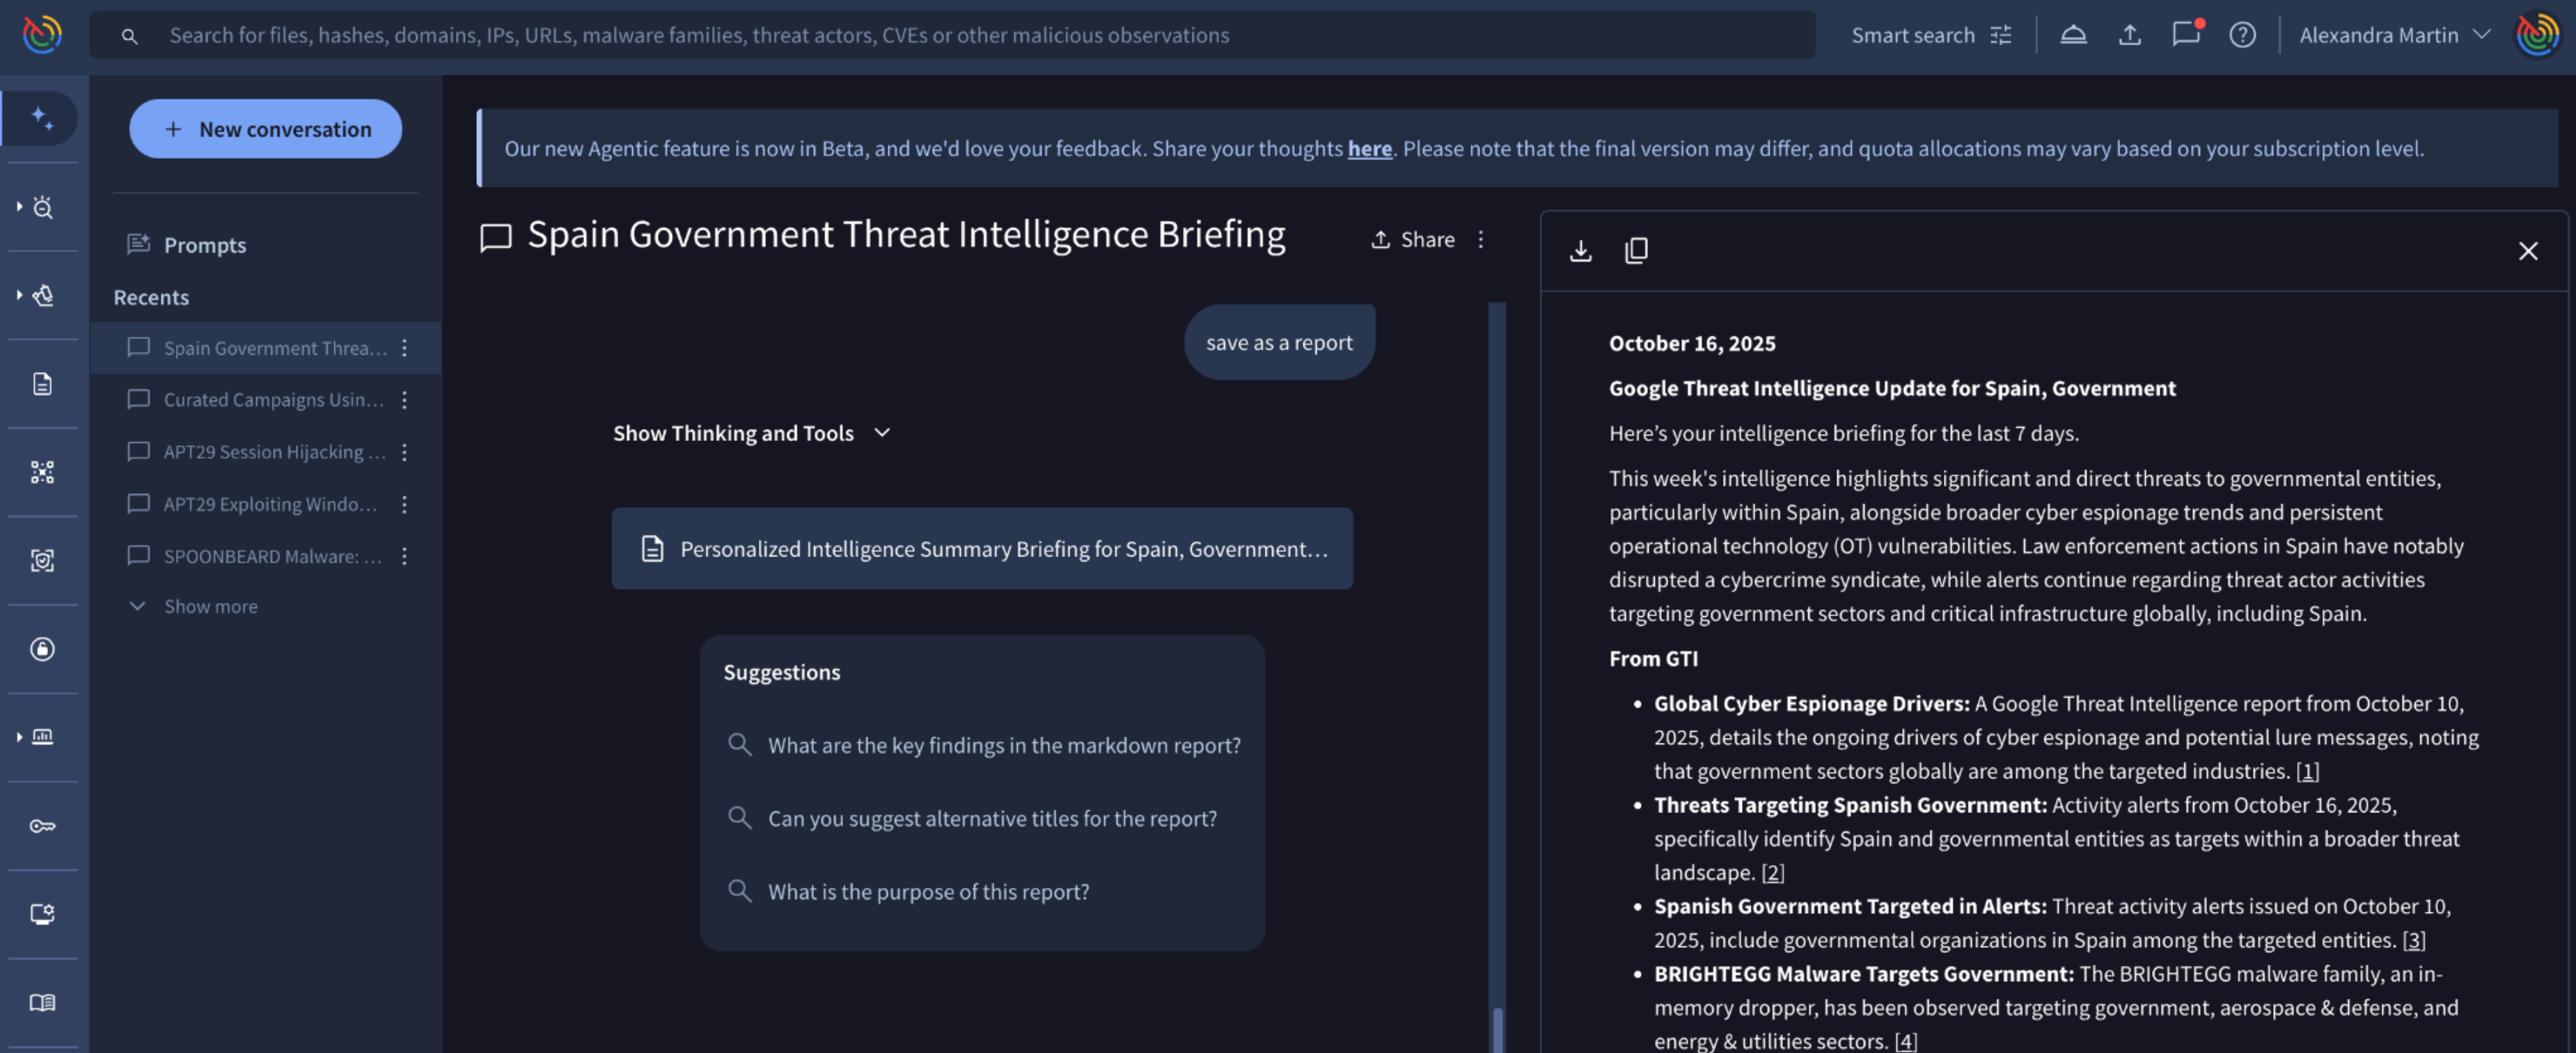Select APT29 Session Hijacking conversation
The image size is (2576, 1053).
click(x=273, y=451)
